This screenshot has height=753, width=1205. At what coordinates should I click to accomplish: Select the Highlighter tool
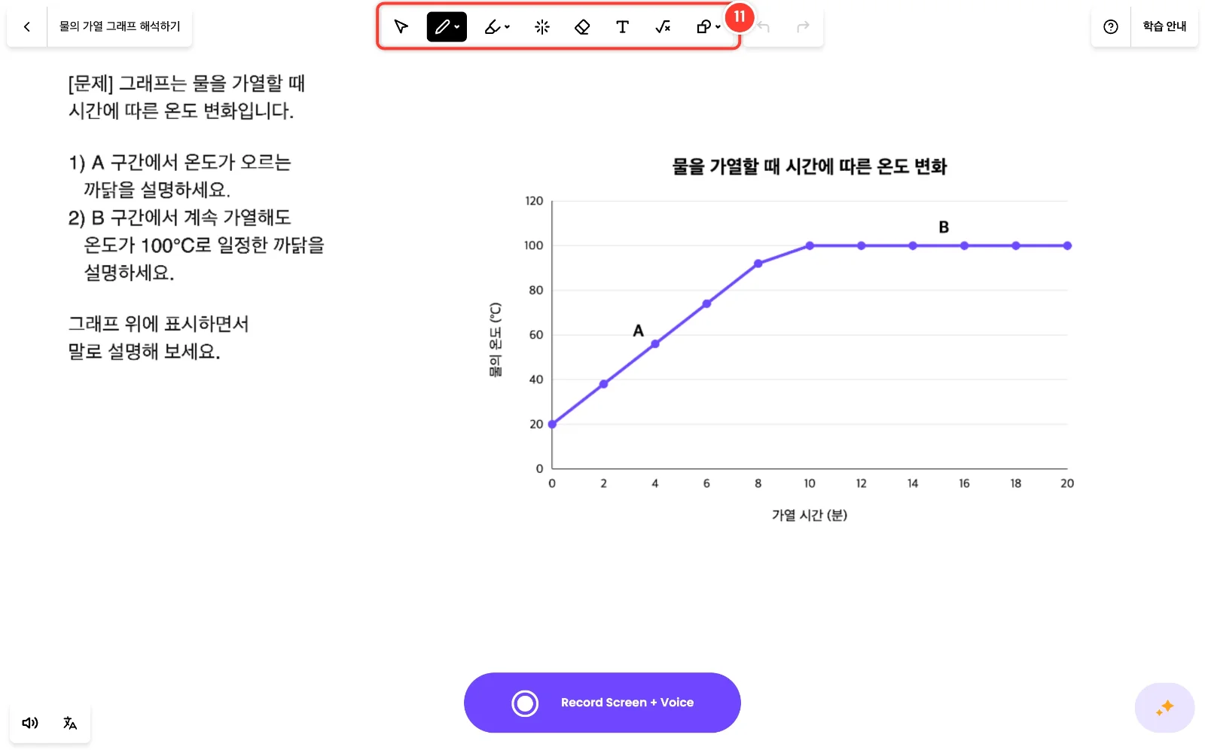(493, 27)
